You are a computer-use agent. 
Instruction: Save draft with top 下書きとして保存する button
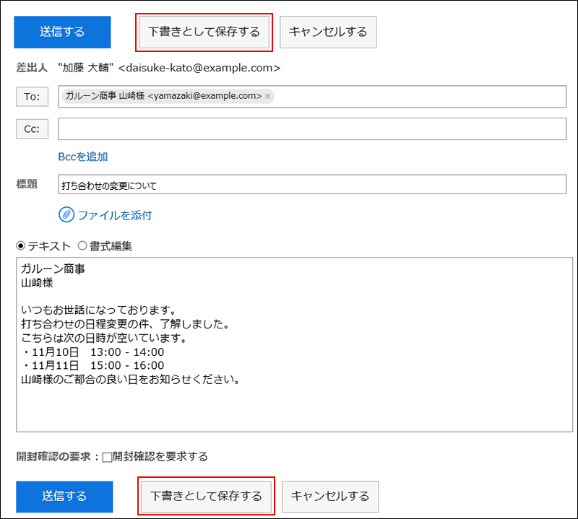[x=204, y=32]
